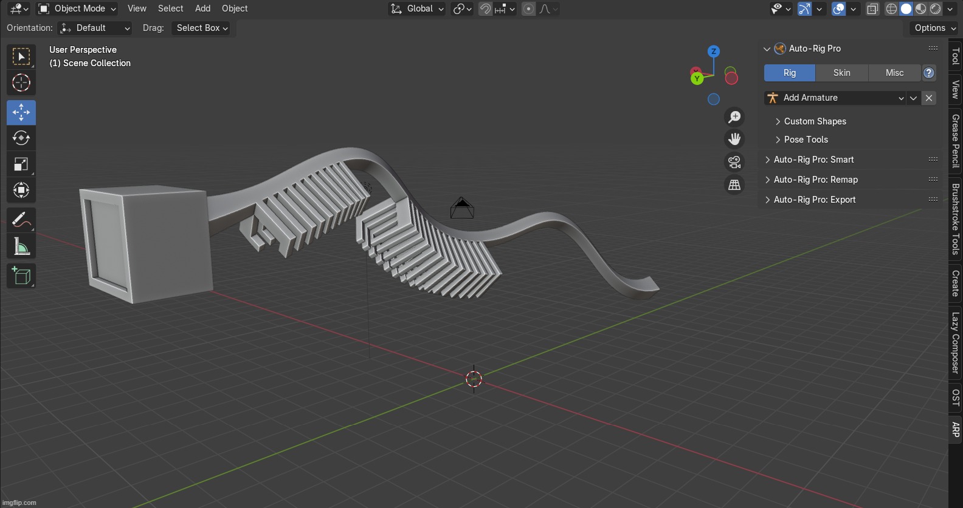Open the gizmo options dropdown arrow

(819, 8)
